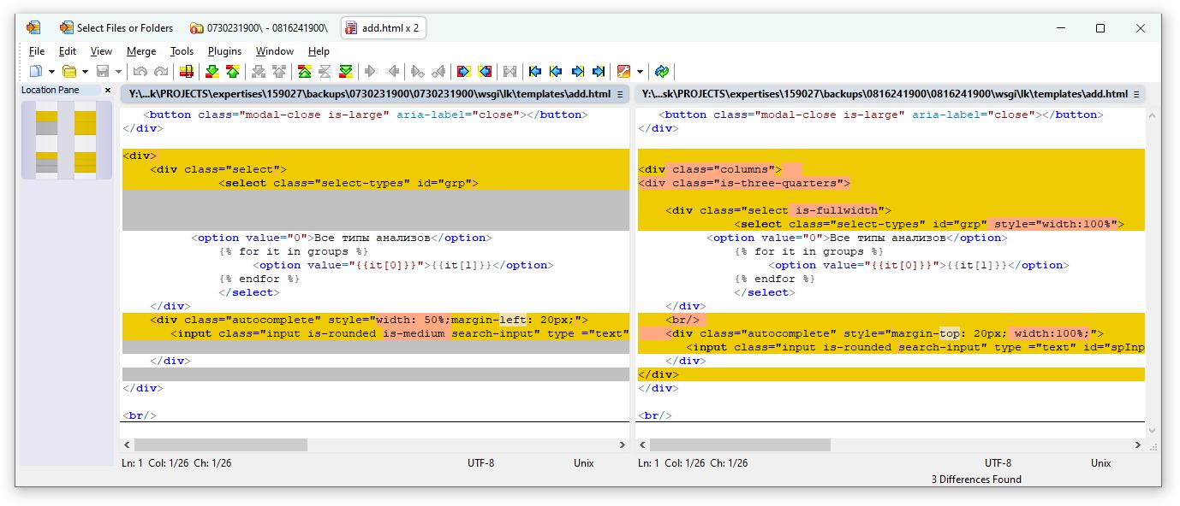Expand the Open folder dropdown arrow
1180x506 pixels.
85,72
